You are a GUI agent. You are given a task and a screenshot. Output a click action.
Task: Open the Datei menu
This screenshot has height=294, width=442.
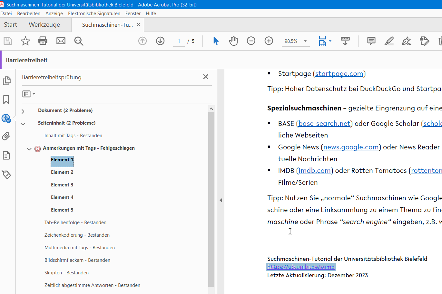coord(6,14)
